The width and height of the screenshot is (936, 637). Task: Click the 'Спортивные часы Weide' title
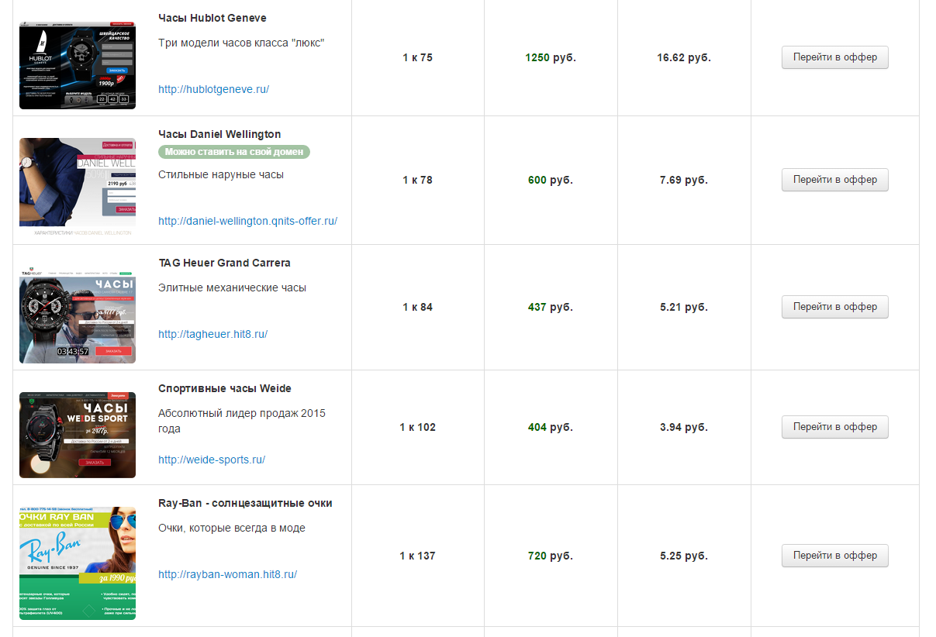(224, 388)
